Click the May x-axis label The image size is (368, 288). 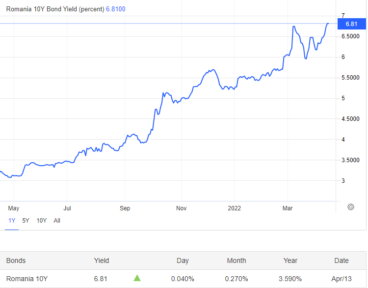[14, 208]
